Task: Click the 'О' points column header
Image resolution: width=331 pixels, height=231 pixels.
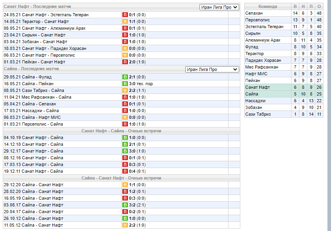Action: [319, 7]
